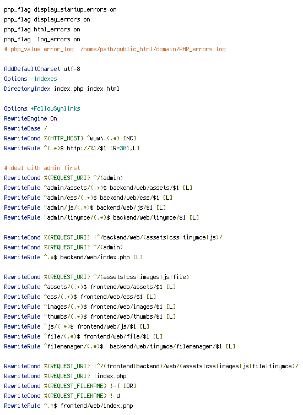
Task: Click the '# deal with admin first' comment
Action: (42, 168)
